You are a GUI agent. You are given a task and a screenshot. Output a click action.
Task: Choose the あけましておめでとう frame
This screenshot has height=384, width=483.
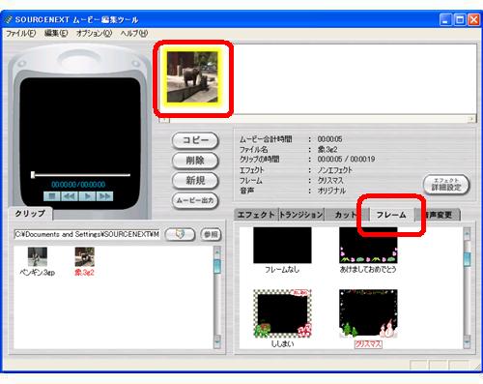(x=368, y=246)
